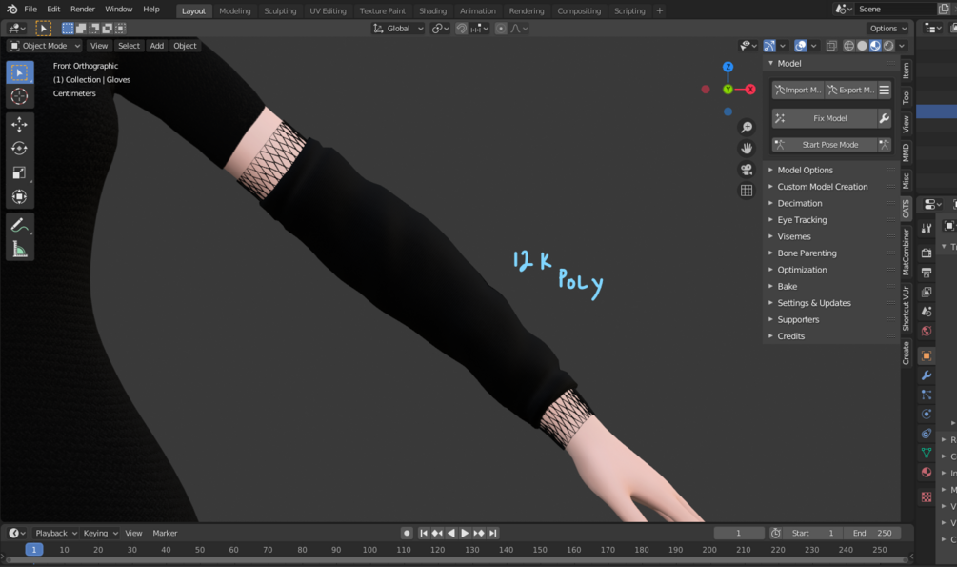The image size is (957, 567).
Task: Choose the Rotate tool
Action: pos(20,149)
